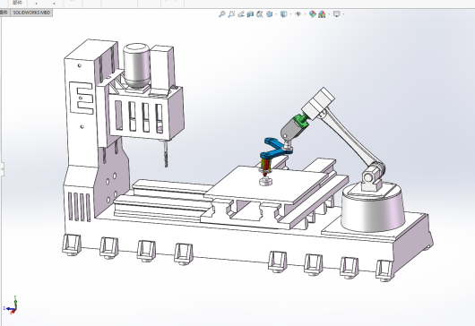Click the View Settings monitor icon
This screenshot has height=326, width=475.
tap(337, 14)
